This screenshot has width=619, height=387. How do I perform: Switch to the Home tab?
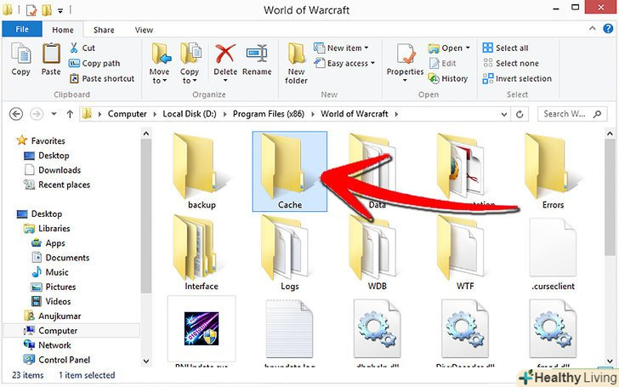[63, 30]
